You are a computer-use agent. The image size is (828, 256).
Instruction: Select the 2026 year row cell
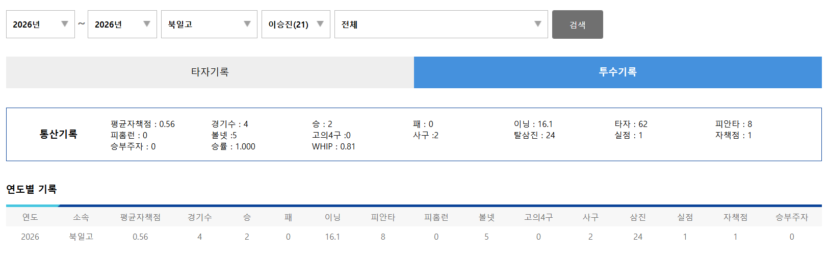(30, 237)
